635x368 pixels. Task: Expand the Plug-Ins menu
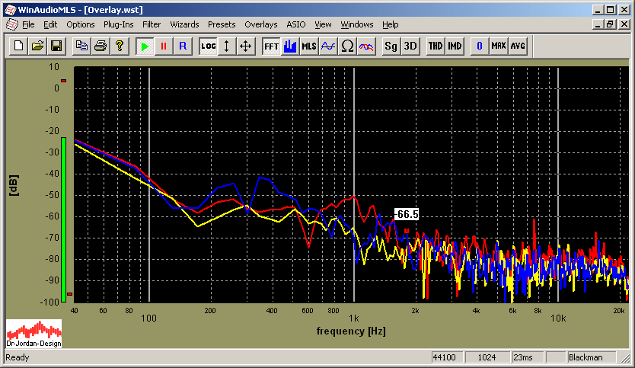tap(118, 24)
